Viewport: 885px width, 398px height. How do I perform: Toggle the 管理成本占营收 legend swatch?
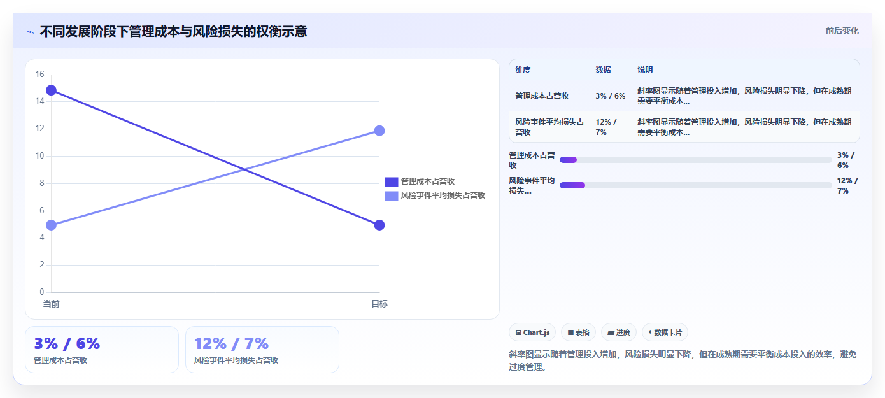pos(392,182)
